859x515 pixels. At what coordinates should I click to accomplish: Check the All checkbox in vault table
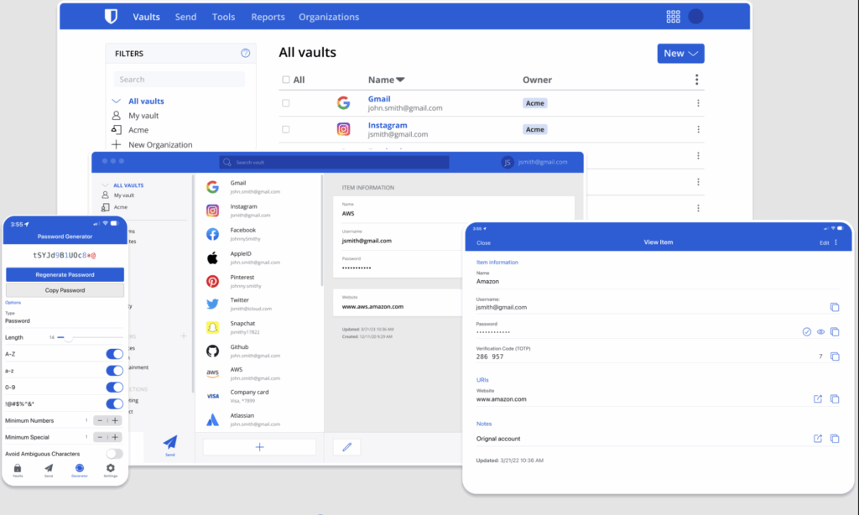tap(286, 80)
